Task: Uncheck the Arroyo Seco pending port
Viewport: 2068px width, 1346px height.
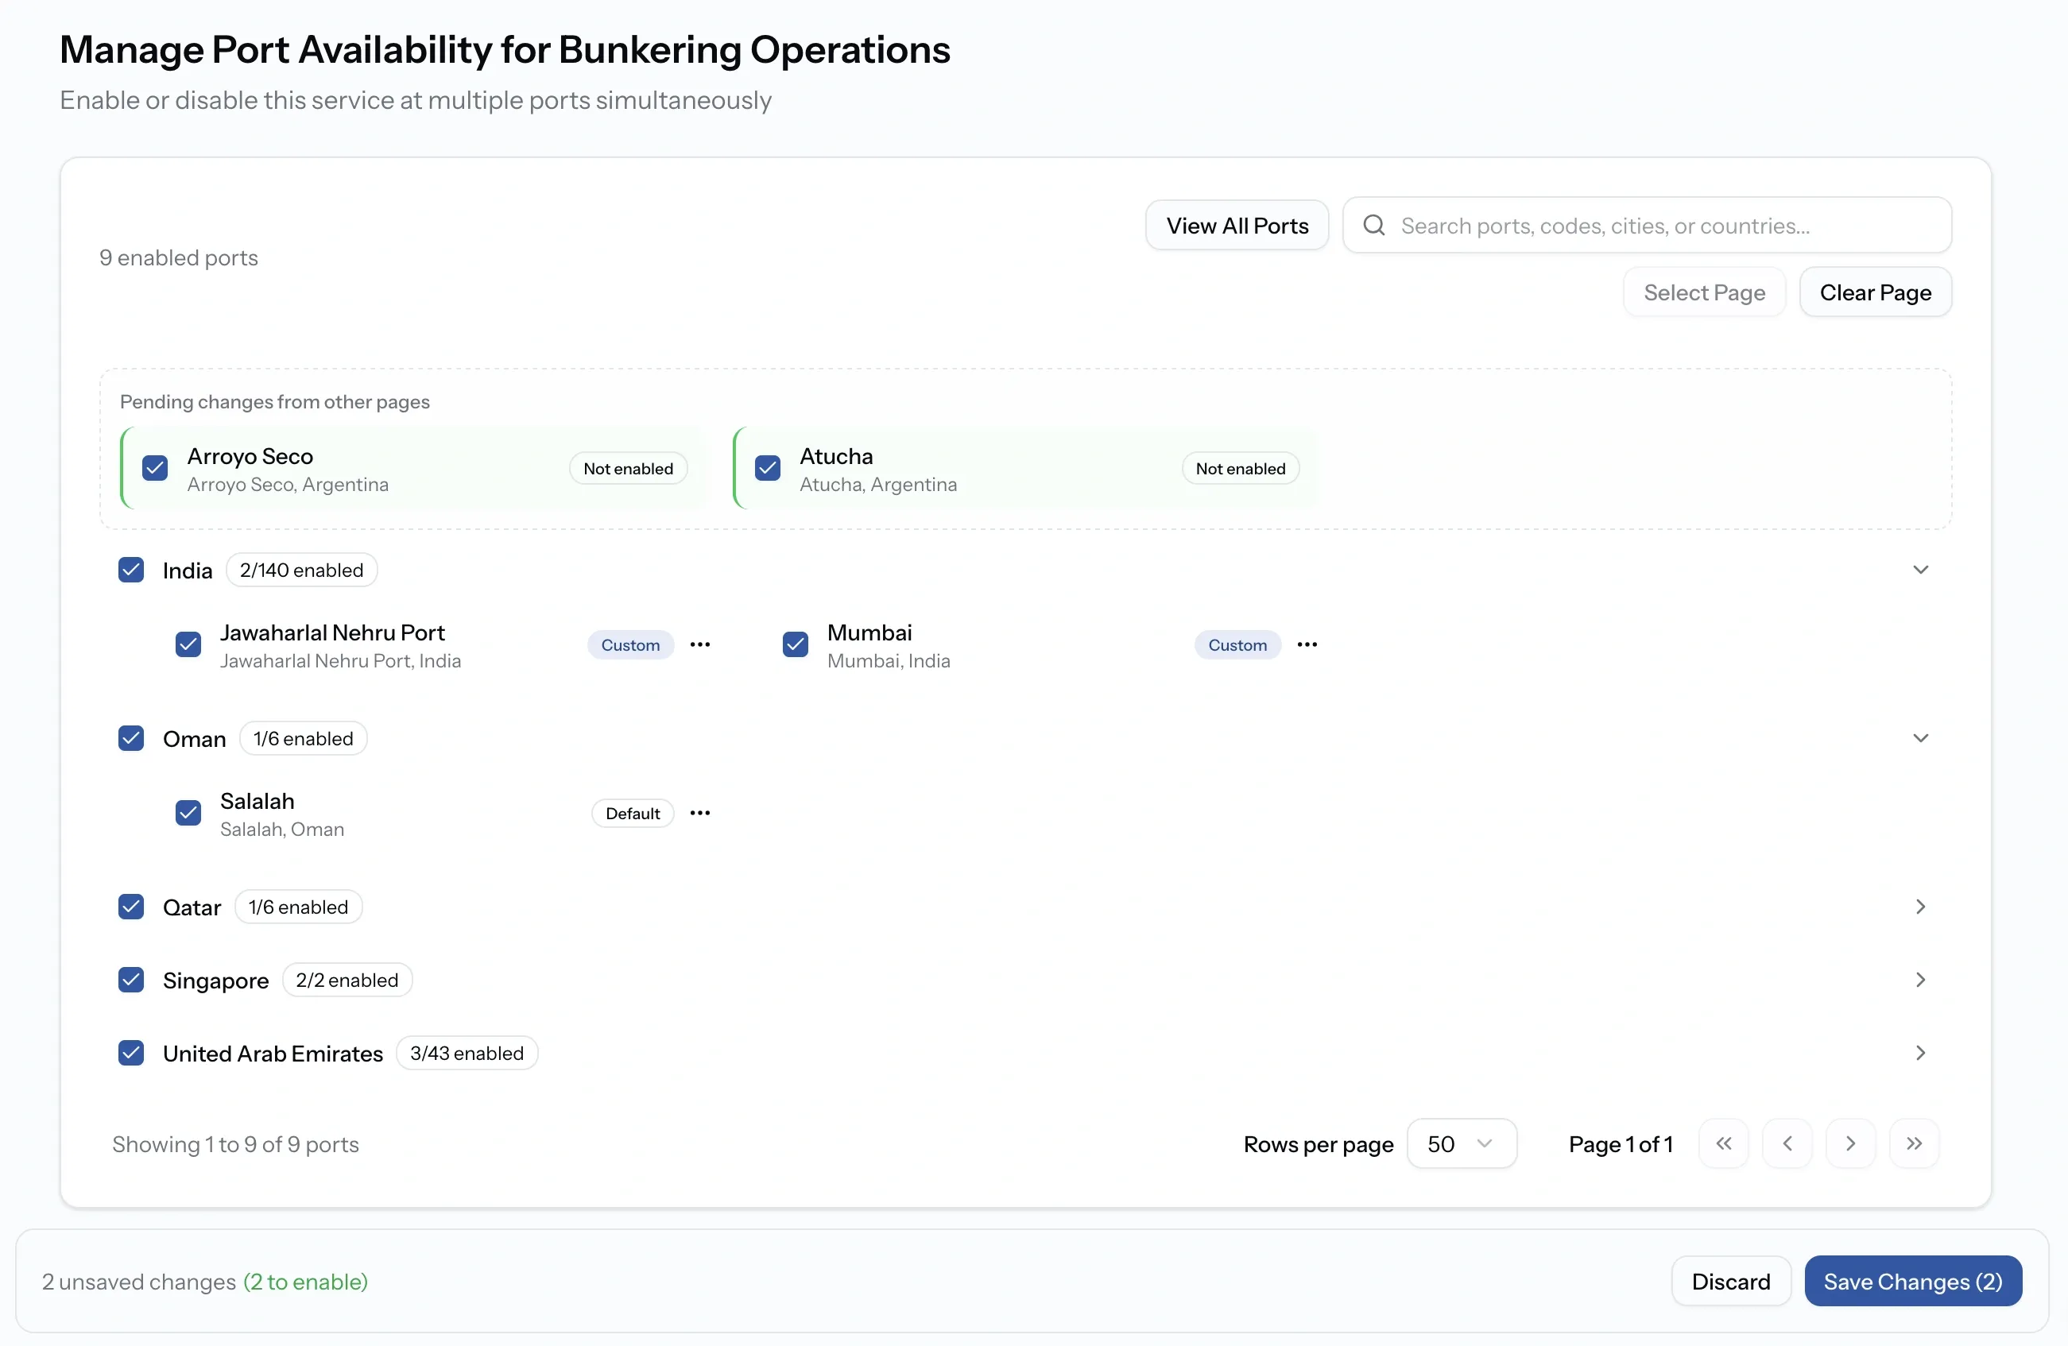Action: click(x=155, y=468)
